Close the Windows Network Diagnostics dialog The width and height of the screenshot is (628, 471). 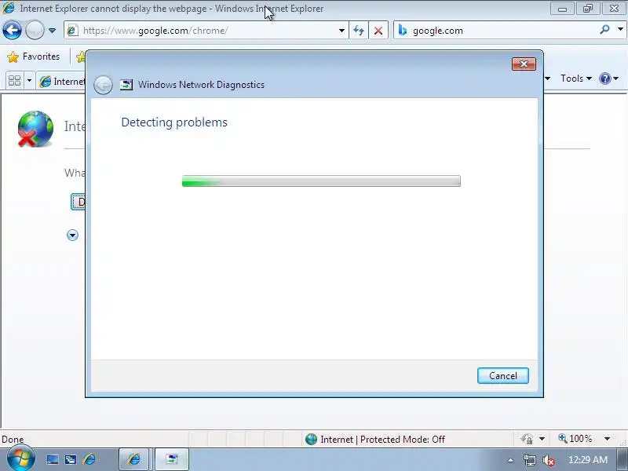(524, 64)
